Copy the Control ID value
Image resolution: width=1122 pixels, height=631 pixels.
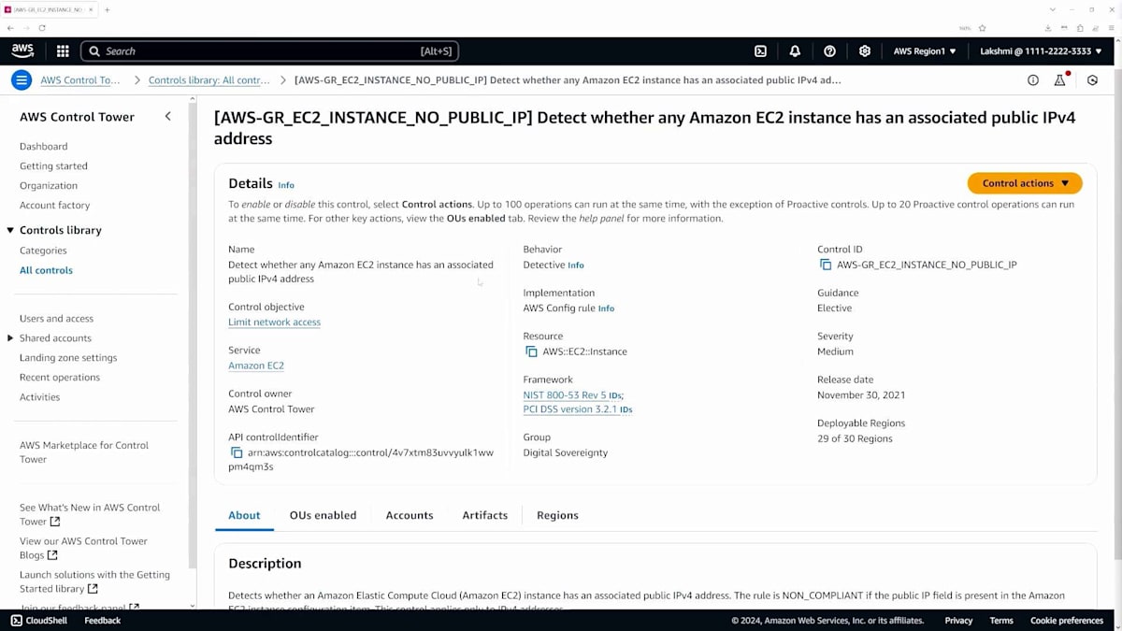pos(826,265)
